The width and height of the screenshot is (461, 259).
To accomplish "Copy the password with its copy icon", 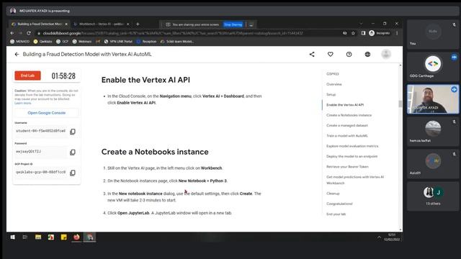I will [73, 152].
